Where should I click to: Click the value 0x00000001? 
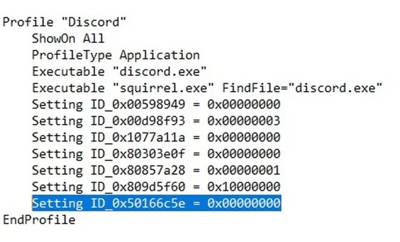pyautogui.click(x=243, y=170)
